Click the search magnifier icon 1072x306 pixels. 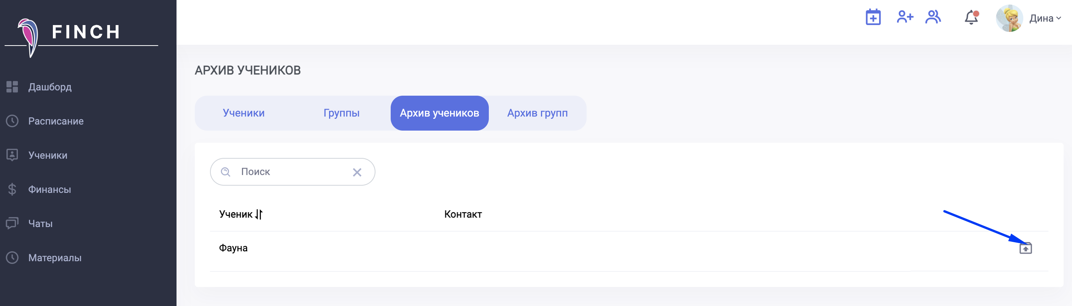click(x=226, y=172)
